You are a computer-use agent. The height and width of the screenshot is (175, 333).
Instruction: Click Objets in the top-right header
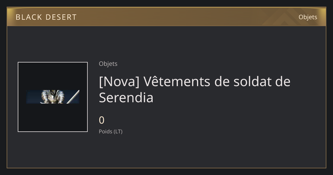pyautogui.click(x=308, y=17)
